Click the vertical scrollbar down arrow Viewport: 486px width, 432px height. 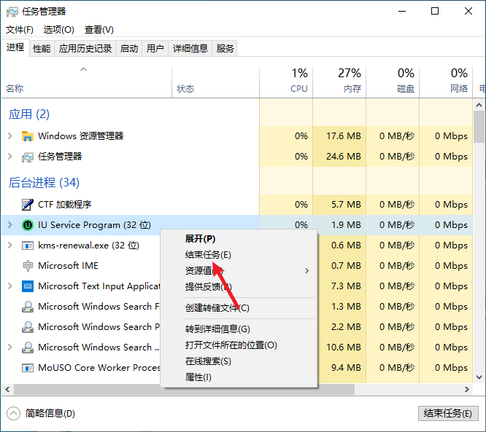[x=479, y=377]
